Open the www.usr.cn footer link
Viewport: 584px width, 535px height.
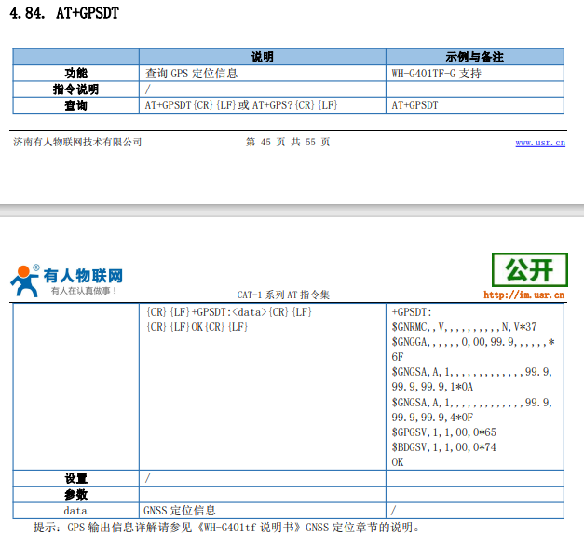click(x=540, y=143)
